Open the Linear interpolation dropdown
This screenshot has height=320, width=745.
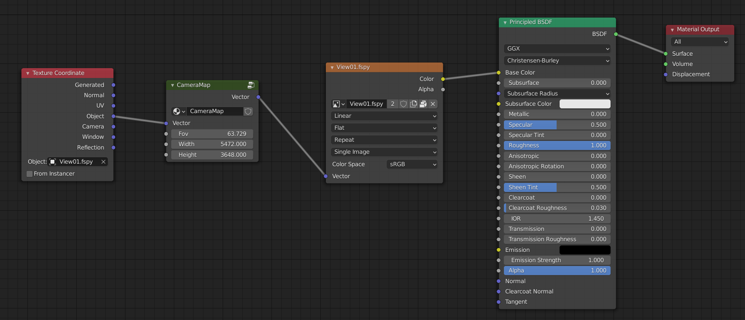(384, 116)
